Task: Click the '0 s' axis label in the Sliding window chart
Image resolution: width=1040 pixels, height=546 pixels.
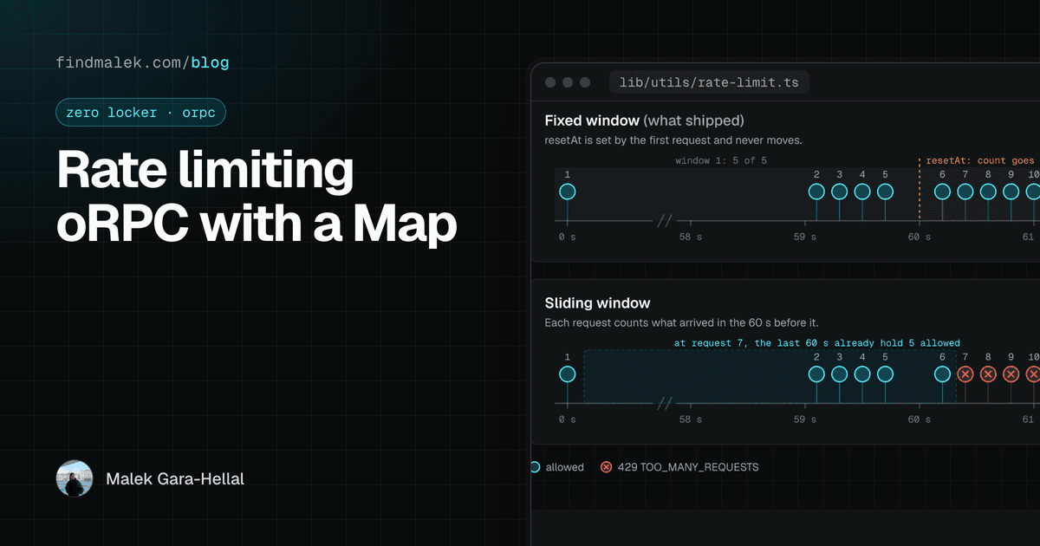Action: point(568,419)
